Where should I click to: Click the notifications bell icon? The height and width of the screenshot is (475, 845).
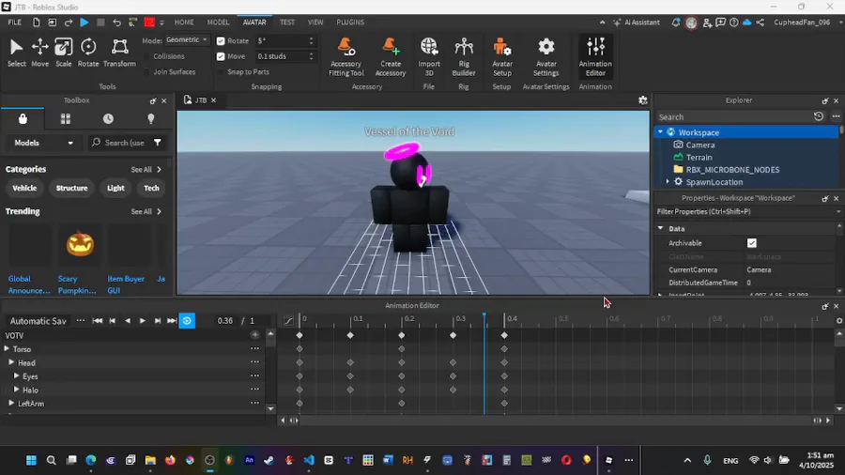pyautogui.click(x=676, y=23)
